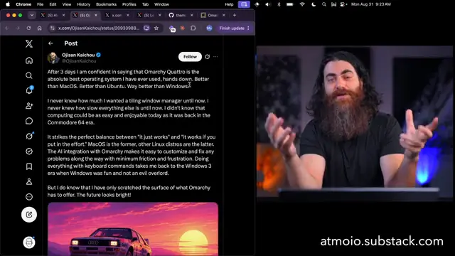Open the Wi-Fi menu bar icon

pos(302,4)
